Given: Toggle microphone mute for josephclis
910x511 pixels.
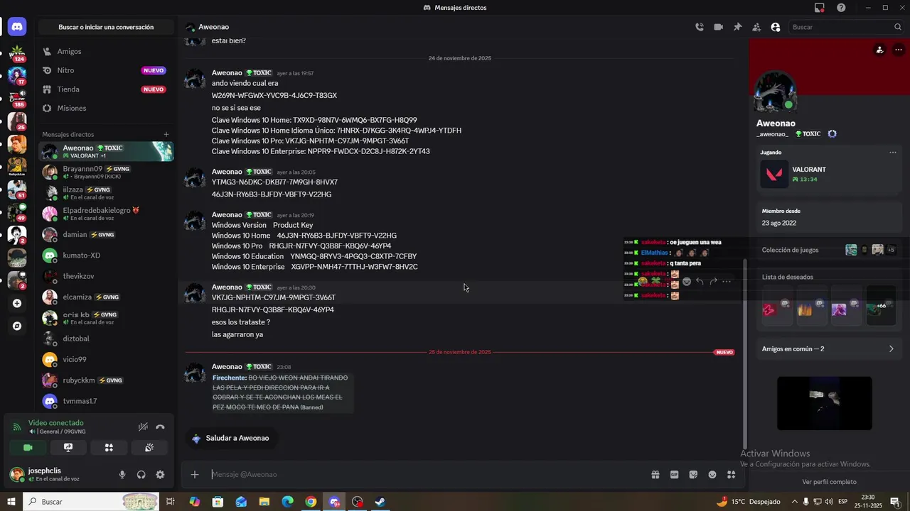Looking at the screenshot, I should (x=122, y=475).
